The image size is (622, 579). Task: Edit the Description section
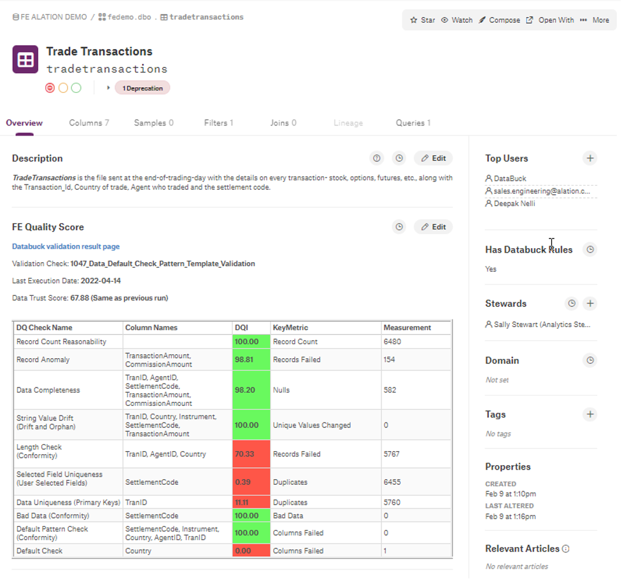433,158
